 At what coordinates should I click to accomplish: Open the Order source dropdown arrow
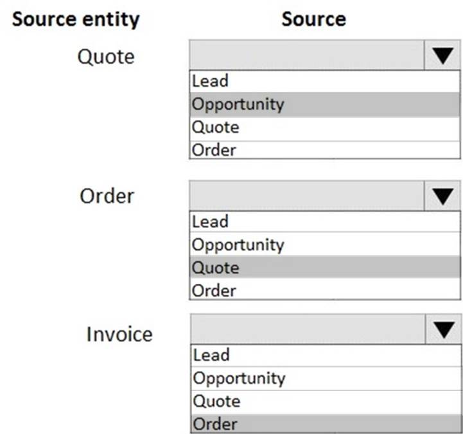point(442,196)
